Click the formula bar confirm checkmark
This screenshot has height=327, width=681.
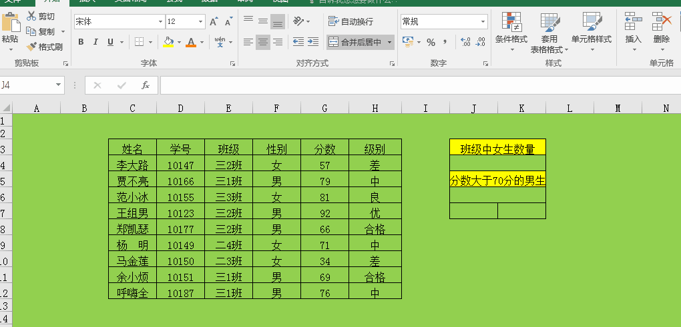point(122,85)
